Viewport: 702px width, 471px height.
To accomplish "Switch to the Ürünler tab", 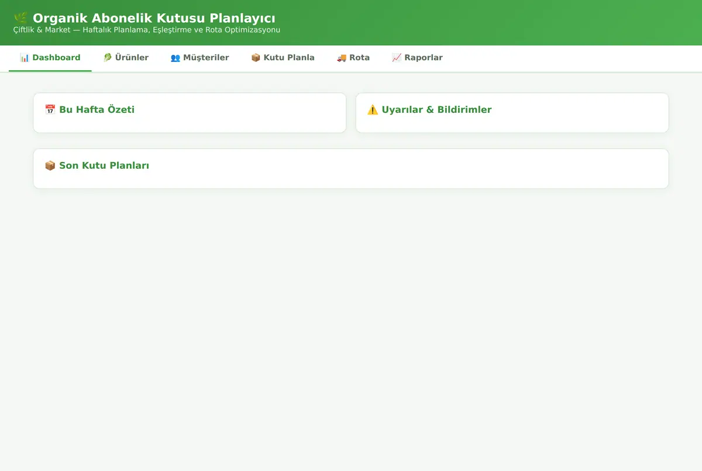I will pyautogui.click(x=126, y=58).
